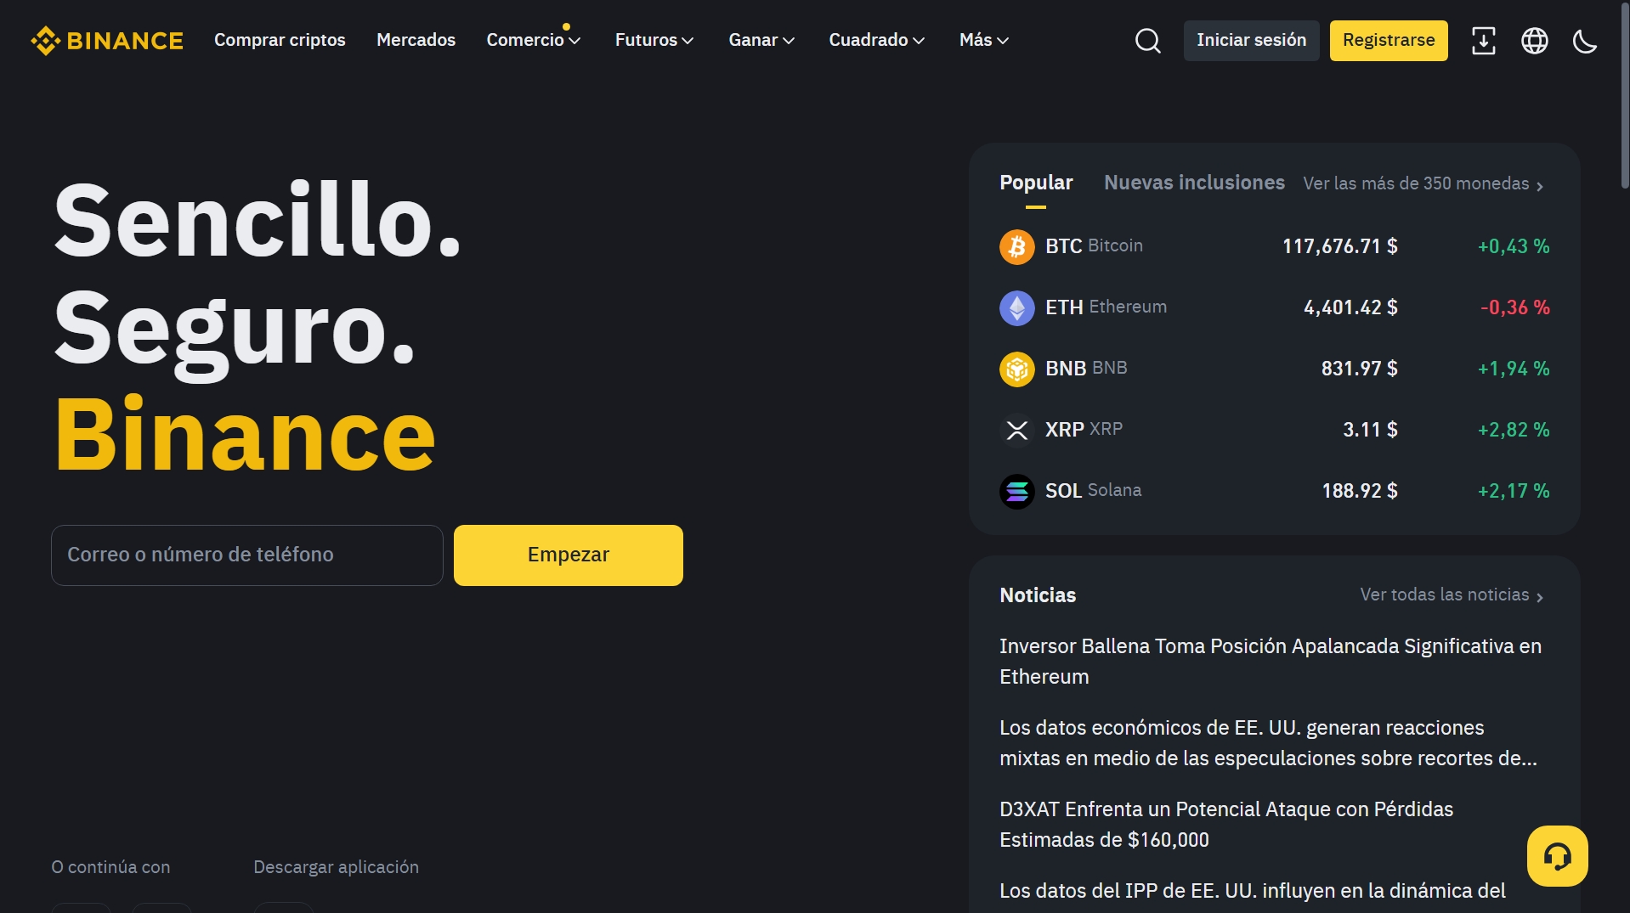Click the BNB coin icon

pos(1016,369)
